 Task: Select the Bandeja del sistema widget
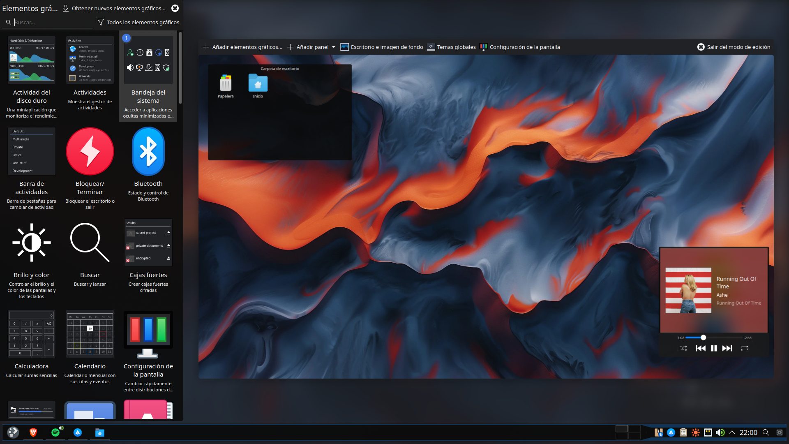(148, 77)
